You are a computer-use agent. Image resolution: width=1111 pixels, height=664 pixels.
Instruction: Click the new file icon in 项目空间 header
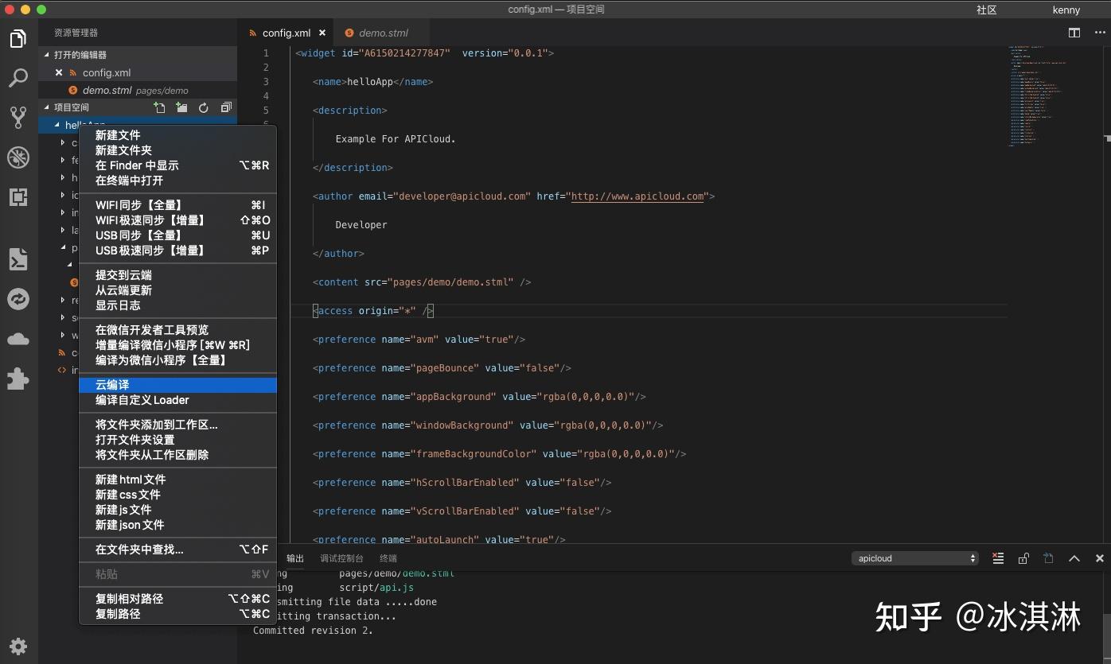(160, 107)
